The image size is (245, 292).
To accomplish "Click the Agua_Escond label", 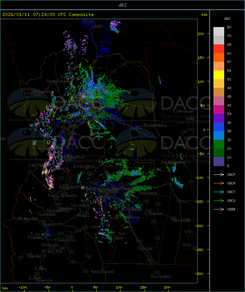I will (x=102, y=272).
